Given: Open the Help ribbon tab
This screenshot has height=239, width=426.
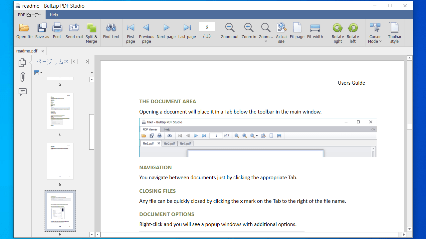Looking at the screenshot, I should [x=54, y=15].
